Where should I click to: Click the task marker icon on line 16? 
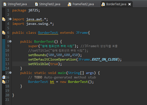click(x=4, y=77)
